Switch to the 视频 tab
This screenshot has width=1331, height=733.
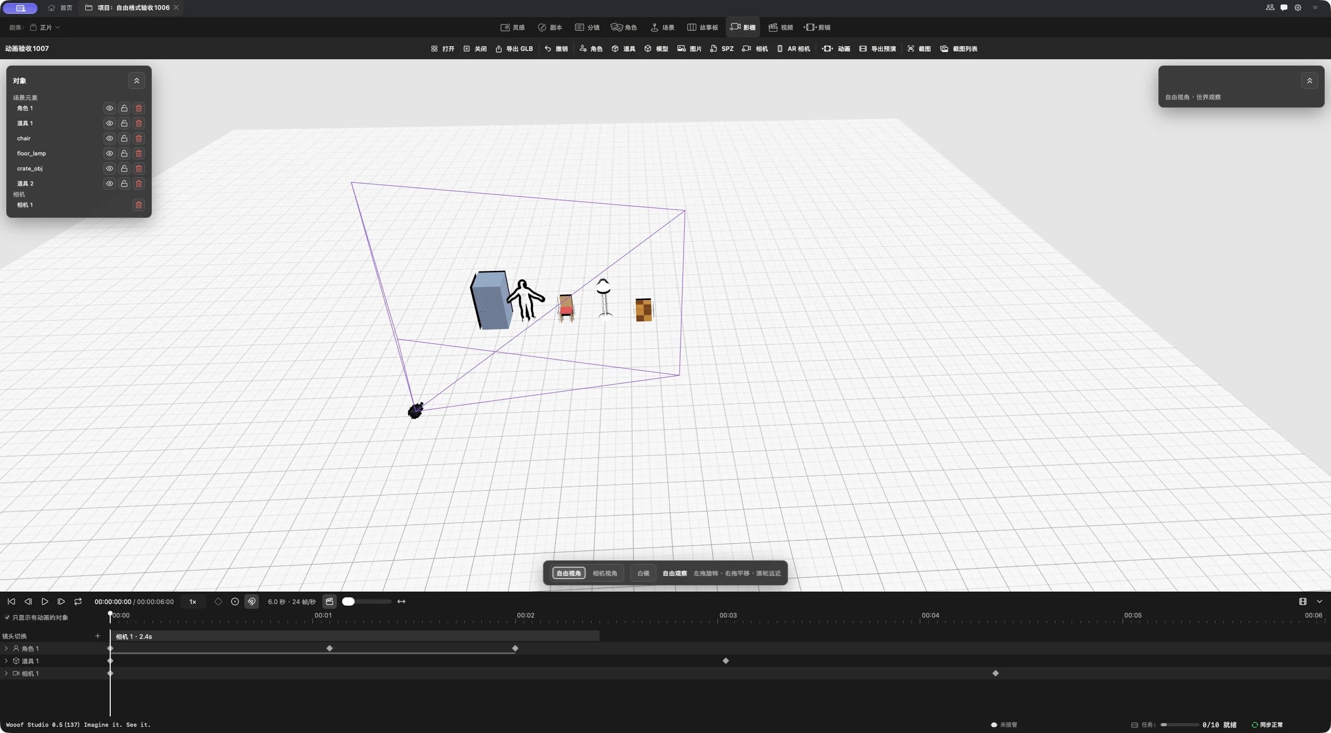(781, 28)
